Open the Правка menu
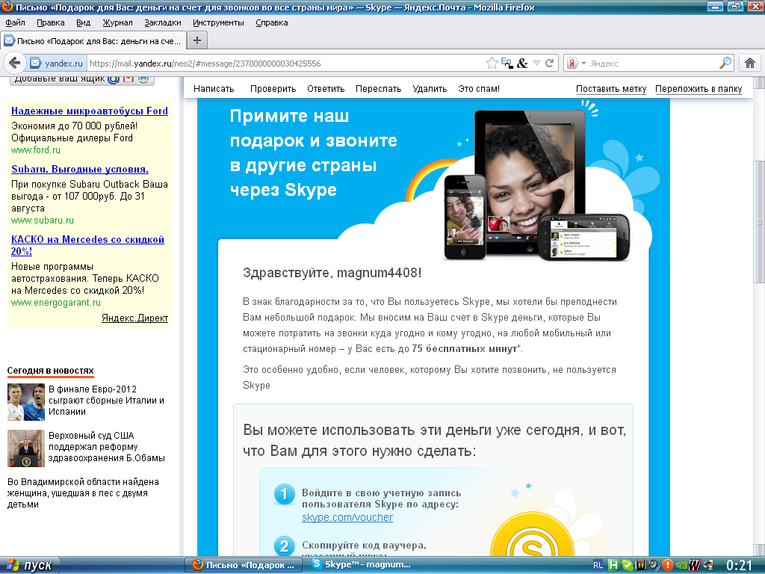 50,22
